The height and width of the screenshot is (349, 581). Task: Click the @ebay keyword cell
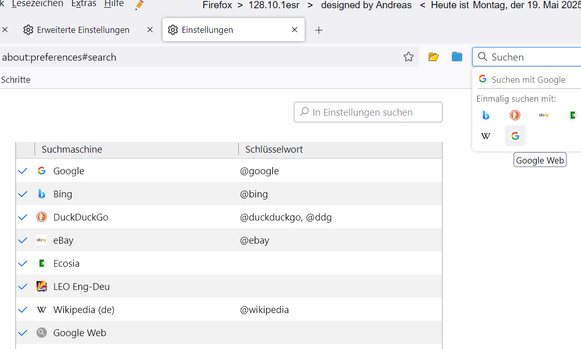pyautogui.click(x=255, y=240)
